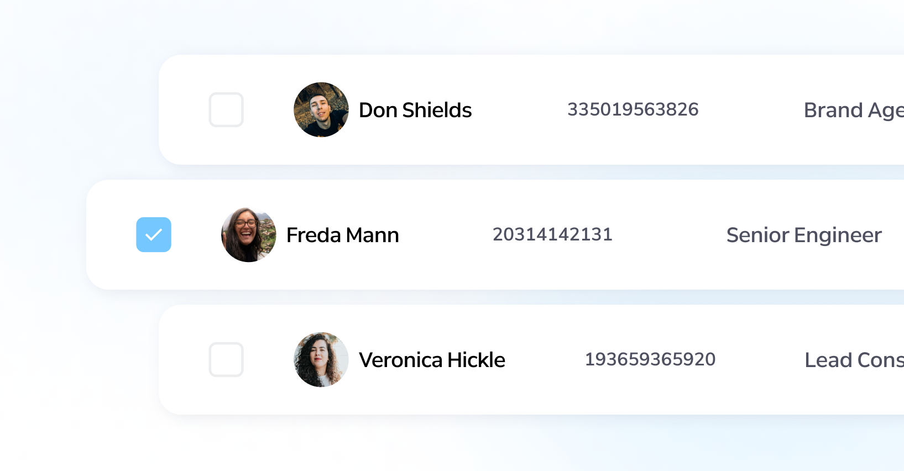The image size is (904, 471).
Task: Click Freda Mann's avatar picture
Action: click(249, 234)
